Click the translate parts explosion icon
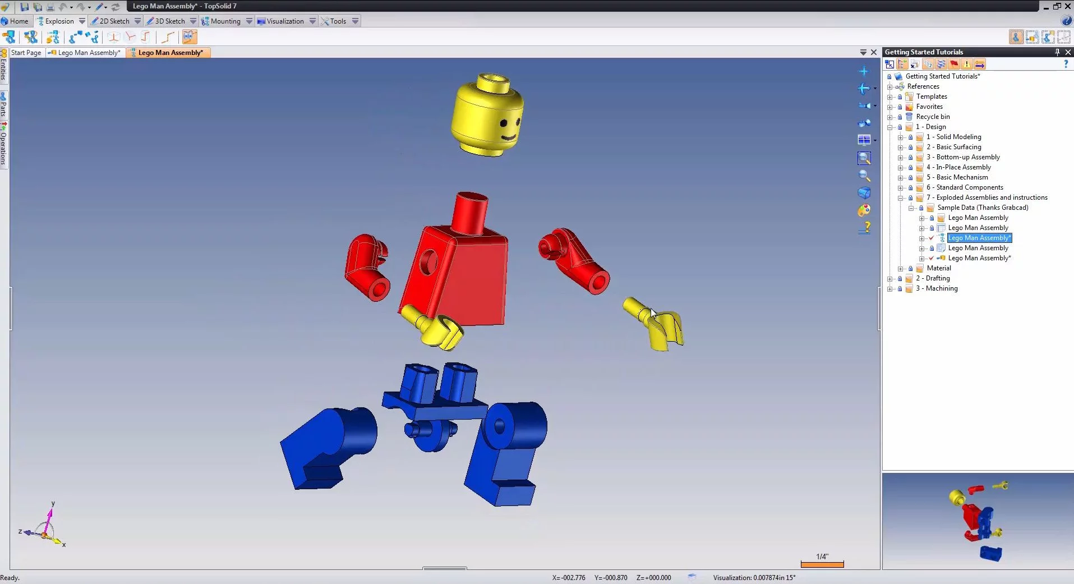This screenshot has height=584, width=1074. coord(76,37)
